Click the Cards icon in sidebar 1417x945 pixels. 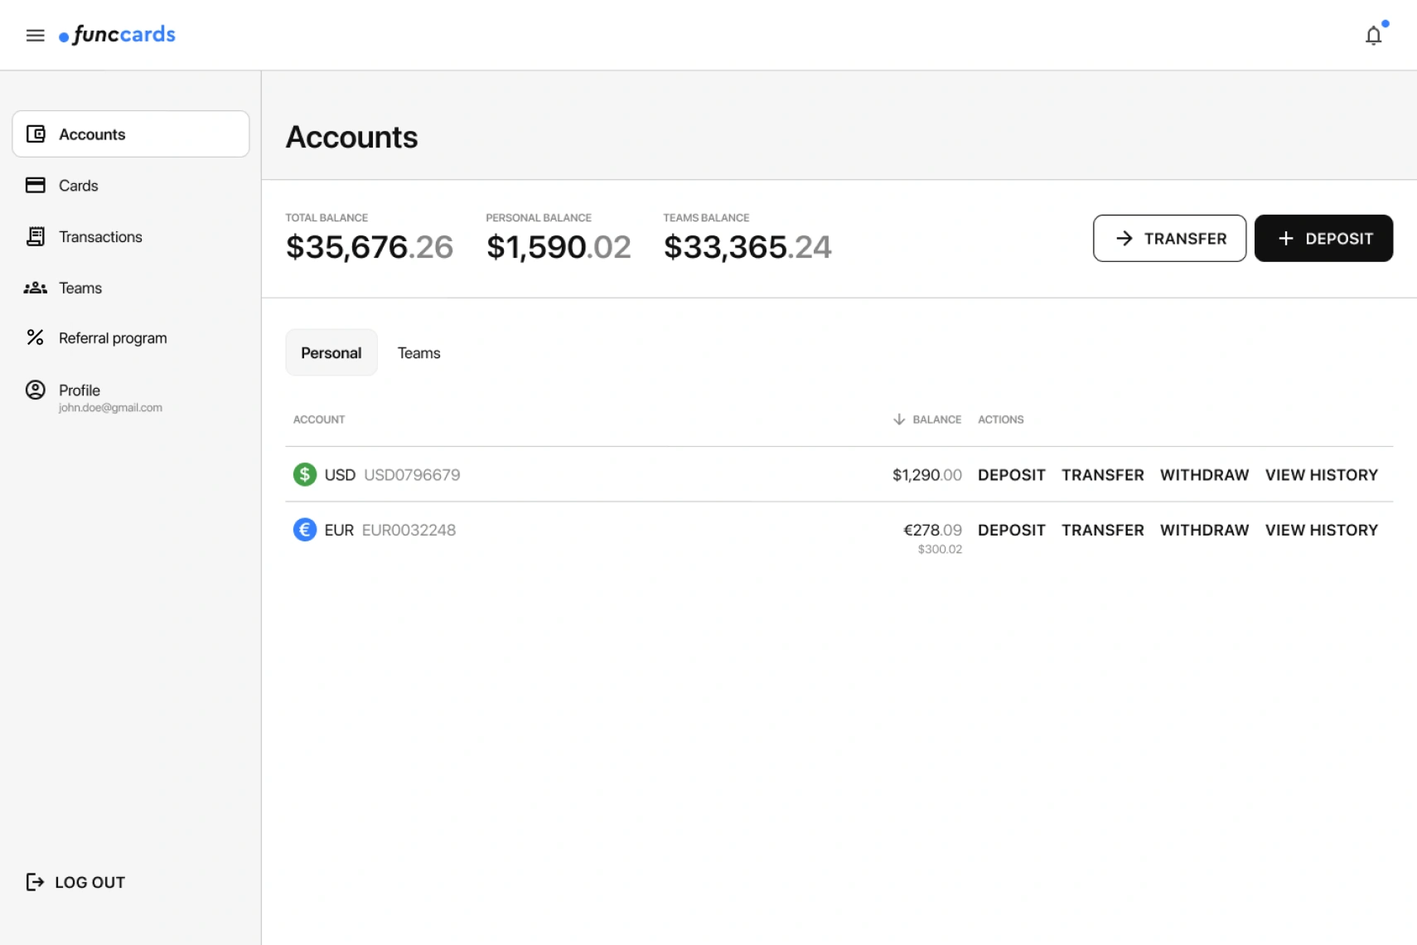pos(36,186)
